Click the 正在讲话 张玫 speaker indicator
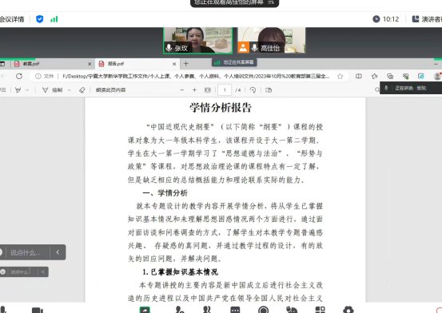Screen dimensions: 442x313 coord(411,88)
